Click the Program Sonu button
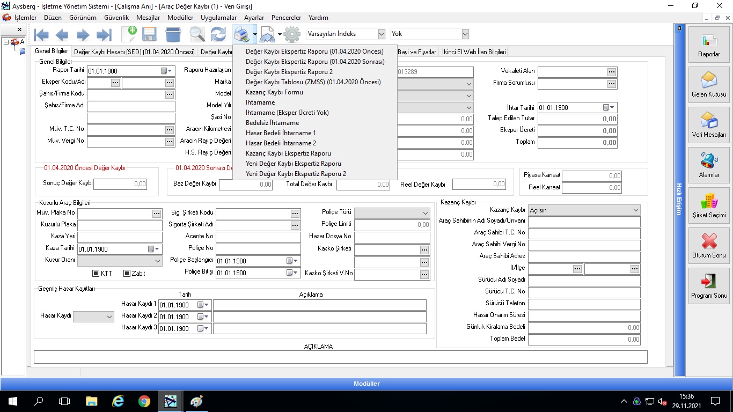 709,286
